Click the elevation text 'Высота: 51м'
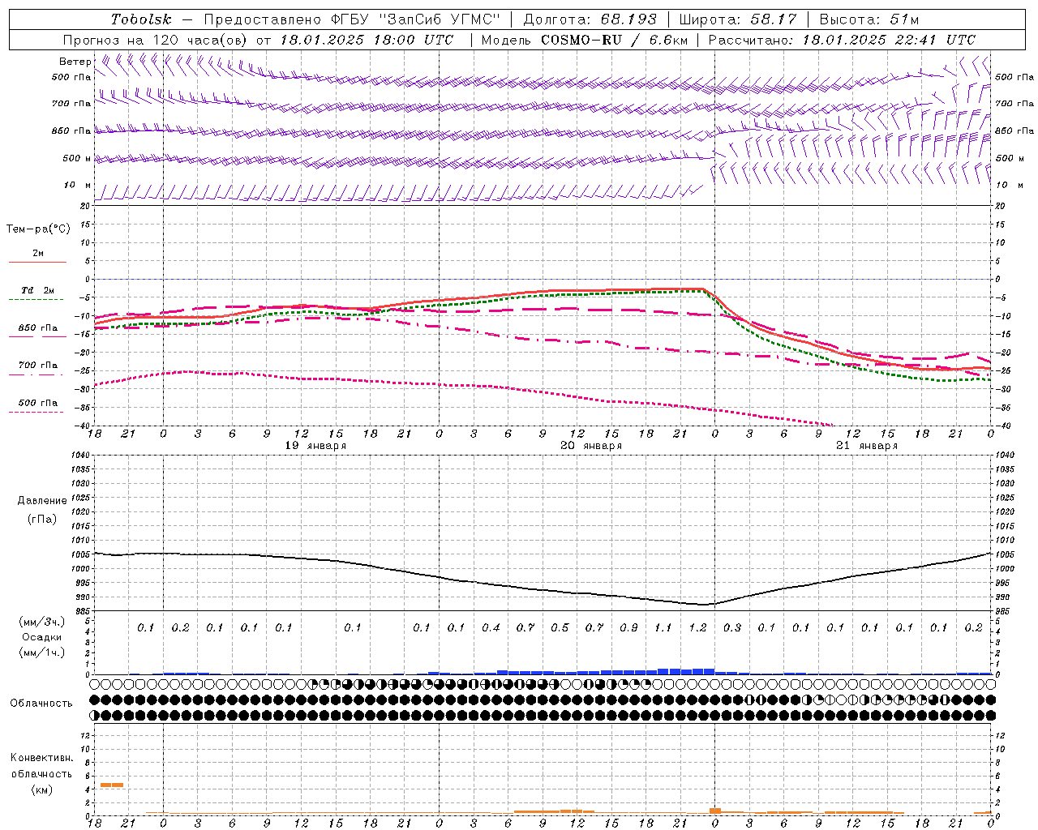This screenshot has height=830, width=1038. pos(869,19)
